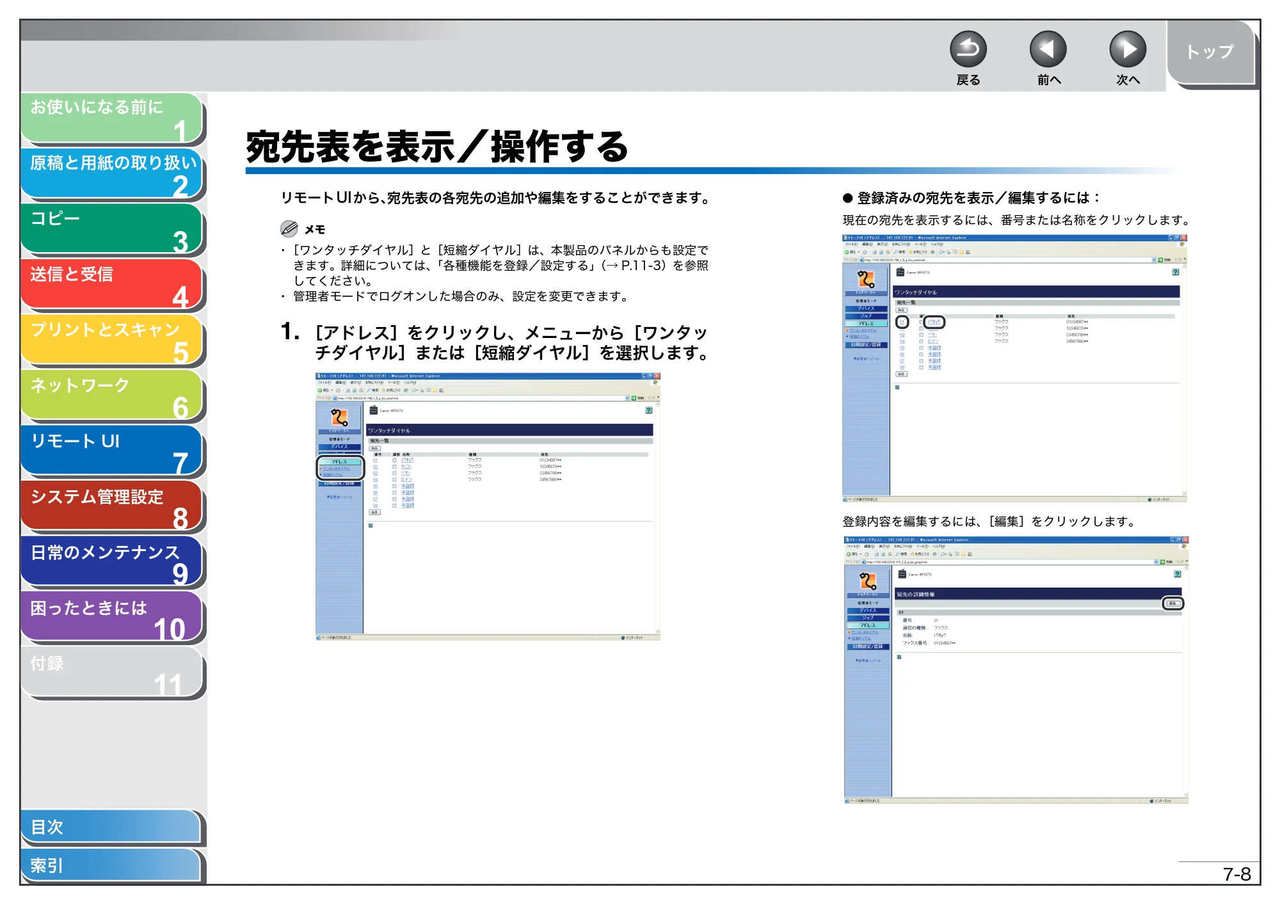Click the 戻る (back) round icon

click(968, 49)
